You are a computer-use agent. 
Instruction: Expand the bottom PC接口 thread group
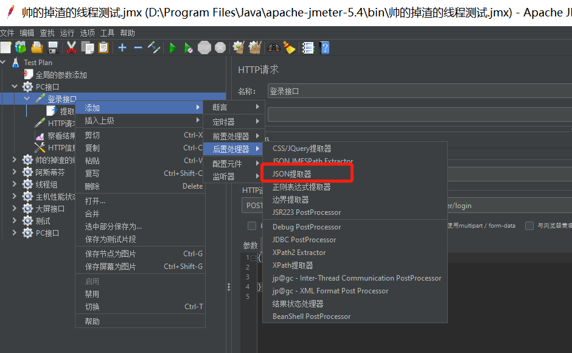pos(15,232)
